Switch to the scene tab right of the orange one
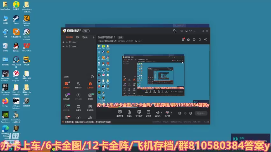 [x=78, y=37]
